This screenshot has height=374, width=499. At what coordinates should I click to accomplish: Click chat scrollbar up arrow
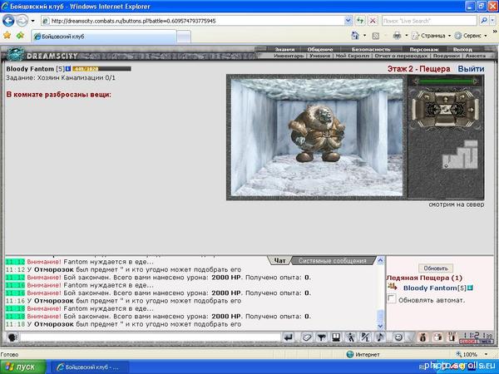pos(380,261)
